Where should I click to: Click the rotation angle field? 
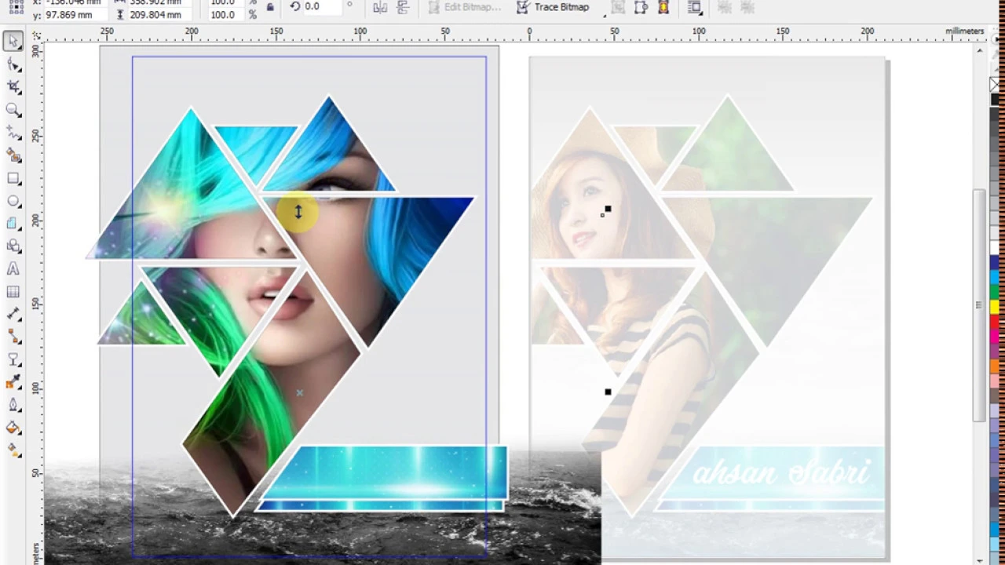(321, 6)
